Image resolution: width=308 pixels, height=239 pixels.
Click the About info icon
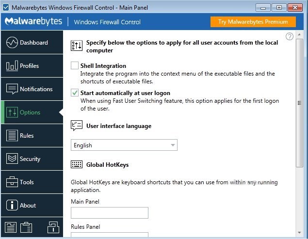coord(12,205)
